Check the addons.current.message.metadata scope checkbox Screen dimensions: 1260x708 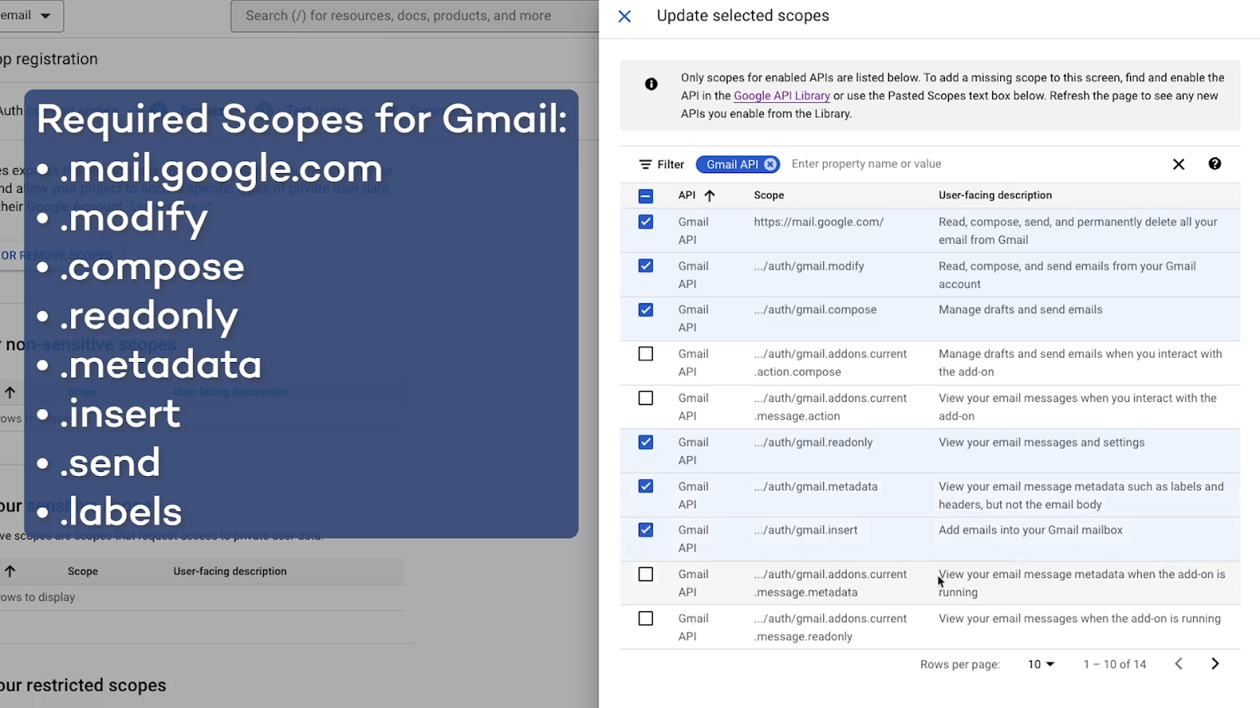tap(646, 574)
